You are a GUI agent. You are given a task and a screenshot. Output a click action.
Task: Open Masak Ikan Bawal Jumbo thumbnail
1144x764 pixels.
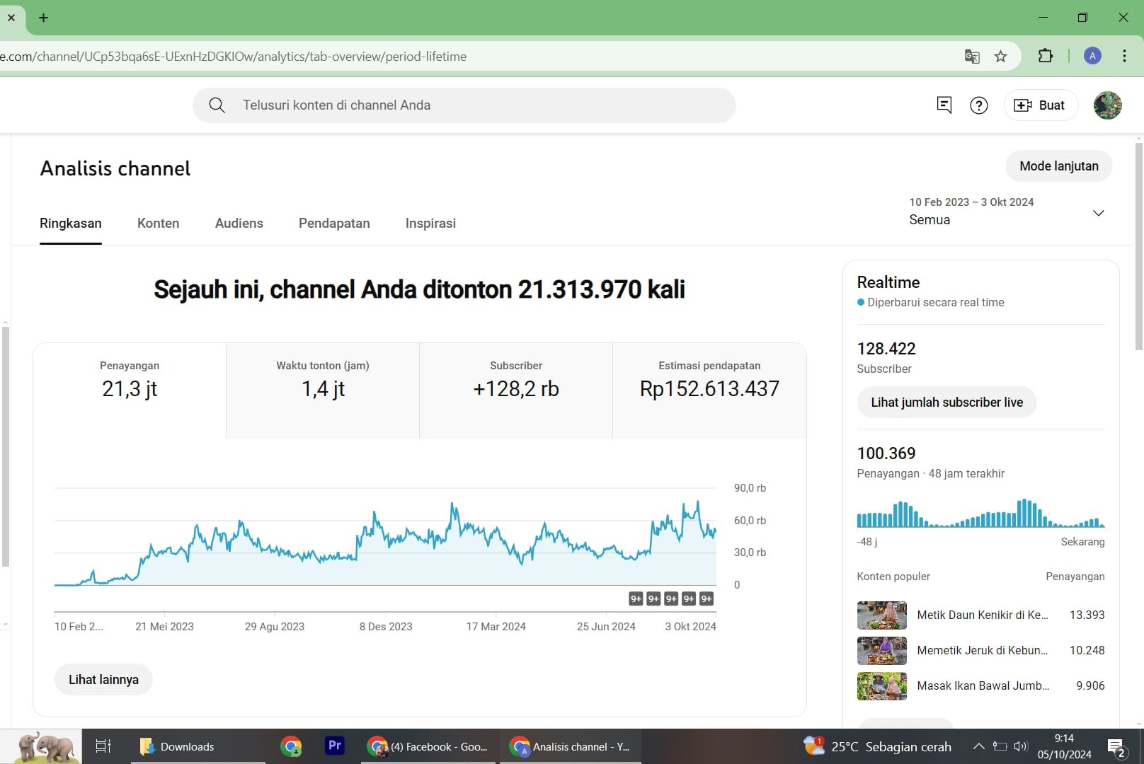pyautogui.click(x=881, y=686)
